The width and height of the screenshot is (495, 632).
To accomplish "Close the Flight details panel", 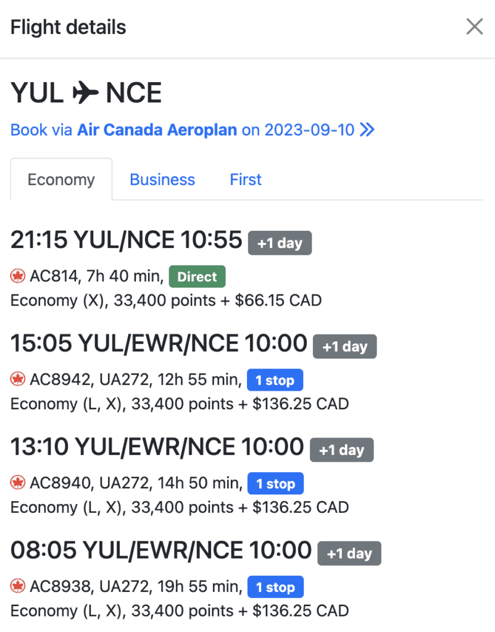I will (x=474, y=27).
